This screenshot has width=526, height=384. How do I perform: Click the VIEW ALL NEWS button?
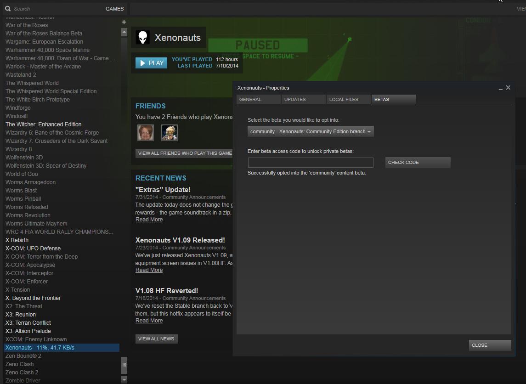click(156, 339)
